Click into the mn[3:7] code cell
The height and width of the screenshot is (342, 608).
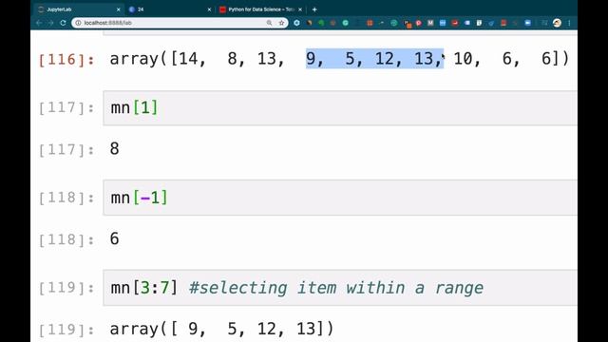tap(340, 288)
